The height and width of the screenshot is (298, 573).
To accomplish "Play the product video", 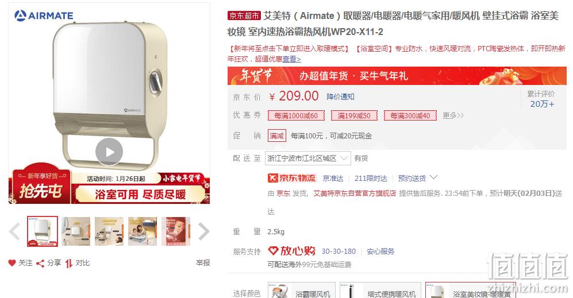I will coord(109,152).
